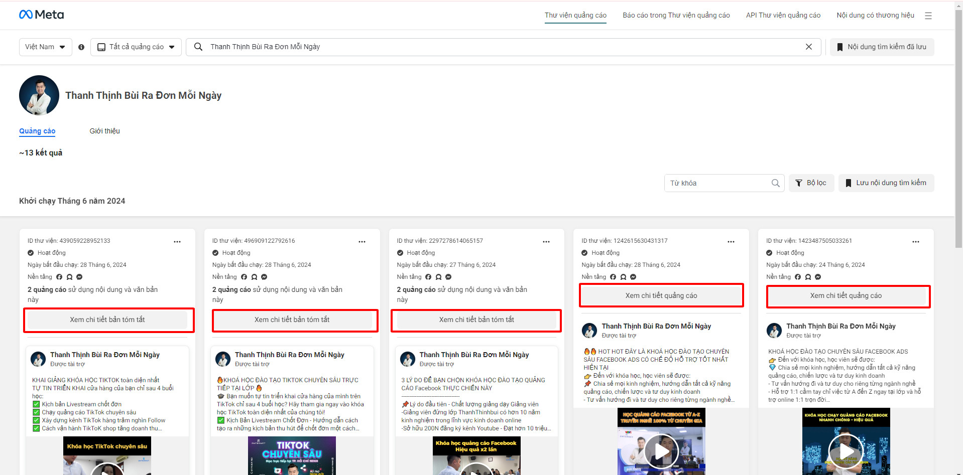Click advertiser avatar in ad 1242615630431317 preview
Screen dimensions: 963x475
click(589, 331)
